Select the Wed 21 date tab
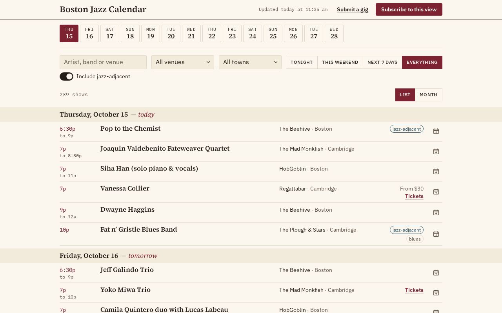This screenshot has width=502, height=313. 191,33
